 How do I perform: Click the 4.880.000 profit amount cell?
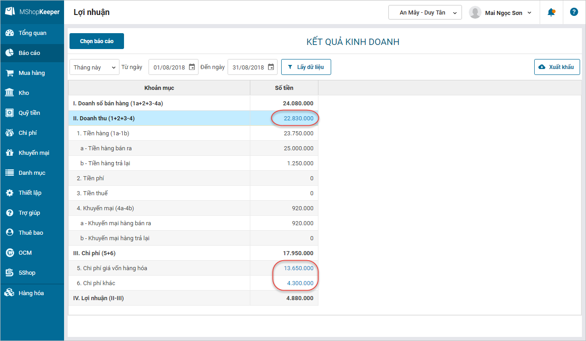pyautogui.click(x=284, y=298)
